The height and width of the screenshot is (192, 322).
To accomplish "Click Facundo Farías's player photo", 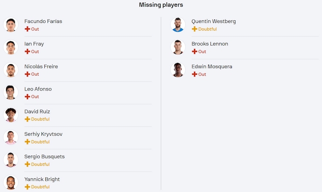I will pos(11,25).
